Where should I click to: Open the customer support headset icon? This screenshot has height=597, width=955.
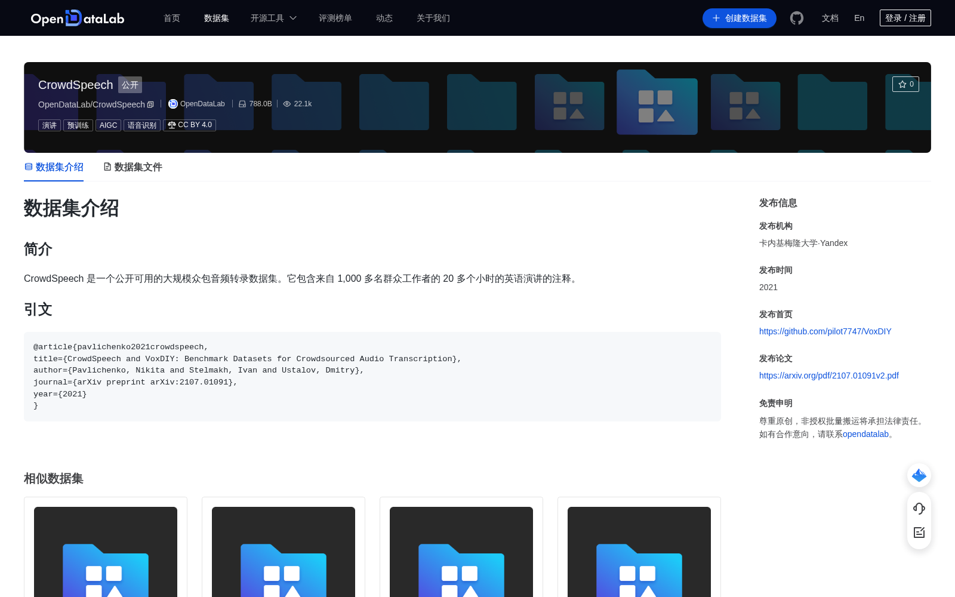pos(919,509)
